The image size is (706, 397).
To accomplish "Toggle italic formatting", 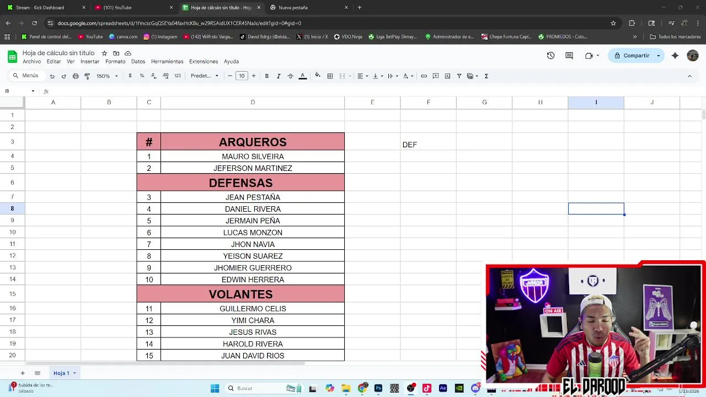I will click(x=279, y=76).
